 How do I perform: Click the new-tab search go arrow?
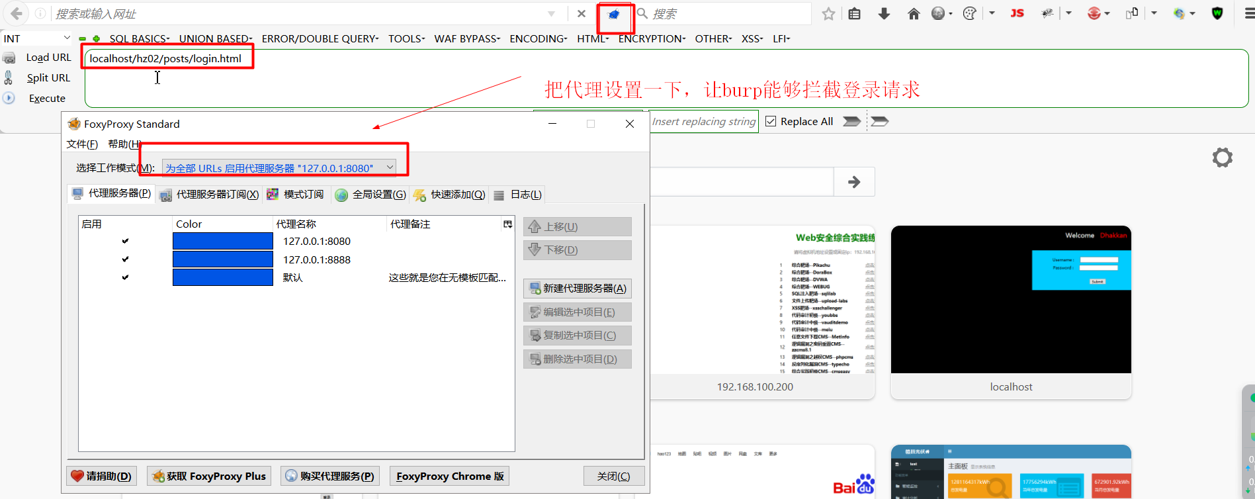click(x=854, y=182)
